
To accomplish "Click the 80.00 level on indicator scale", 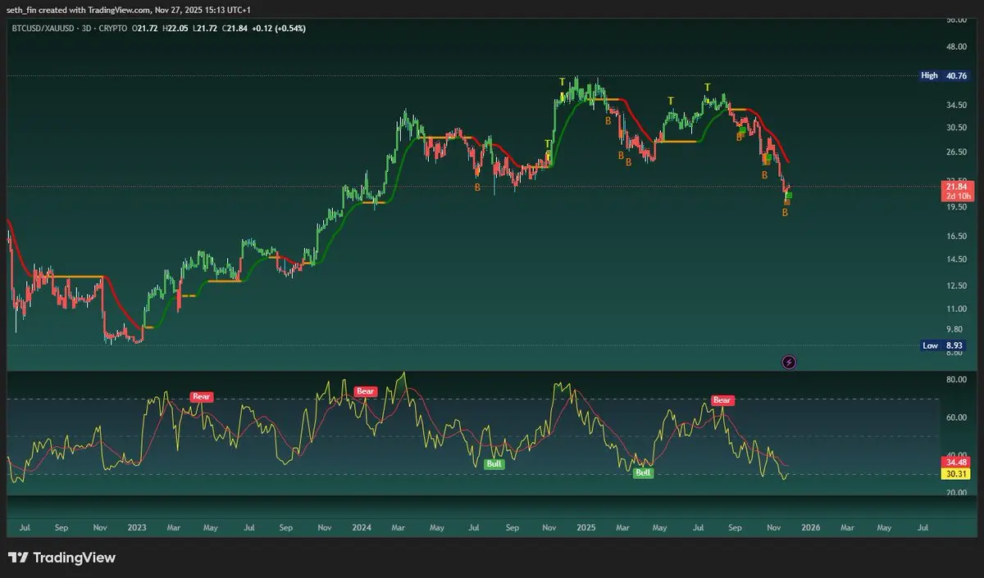I will point(956,380).
